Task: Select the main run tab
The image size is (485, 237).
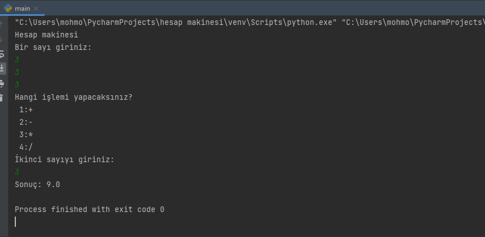Action: [22, 8]
